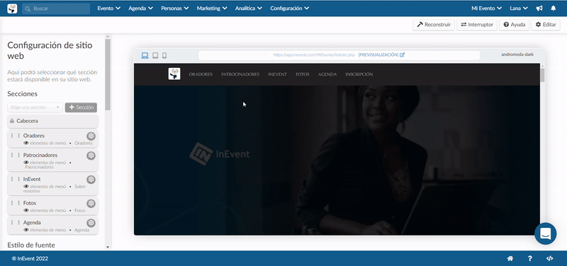Select the Cabecera section row
567x266 pixels.
click(x=52, y=121)
